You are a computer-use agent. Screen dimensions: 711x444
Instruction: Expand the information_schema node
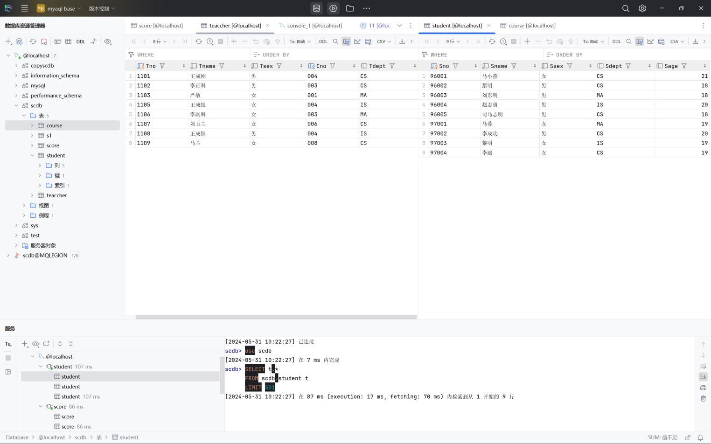pos(16,76)
